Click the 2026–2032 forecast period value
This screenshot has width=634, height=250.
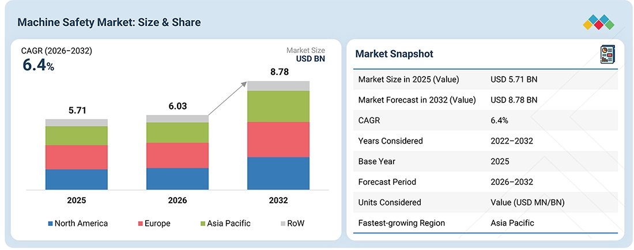tap(511, 182)
